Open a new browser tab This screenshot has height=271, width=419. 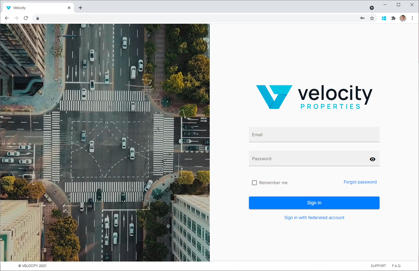coord(80,8)
